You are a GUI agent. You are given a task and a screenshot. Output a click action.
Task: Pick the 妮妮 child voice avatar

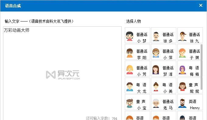[x=182, y=86]
